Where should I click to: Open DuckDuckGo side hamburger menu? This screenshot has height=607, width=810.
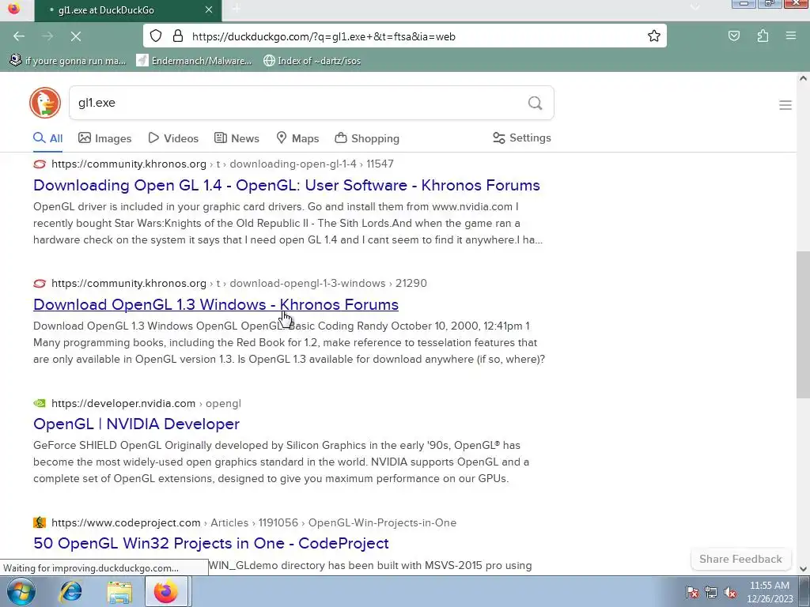coord(785,105)
